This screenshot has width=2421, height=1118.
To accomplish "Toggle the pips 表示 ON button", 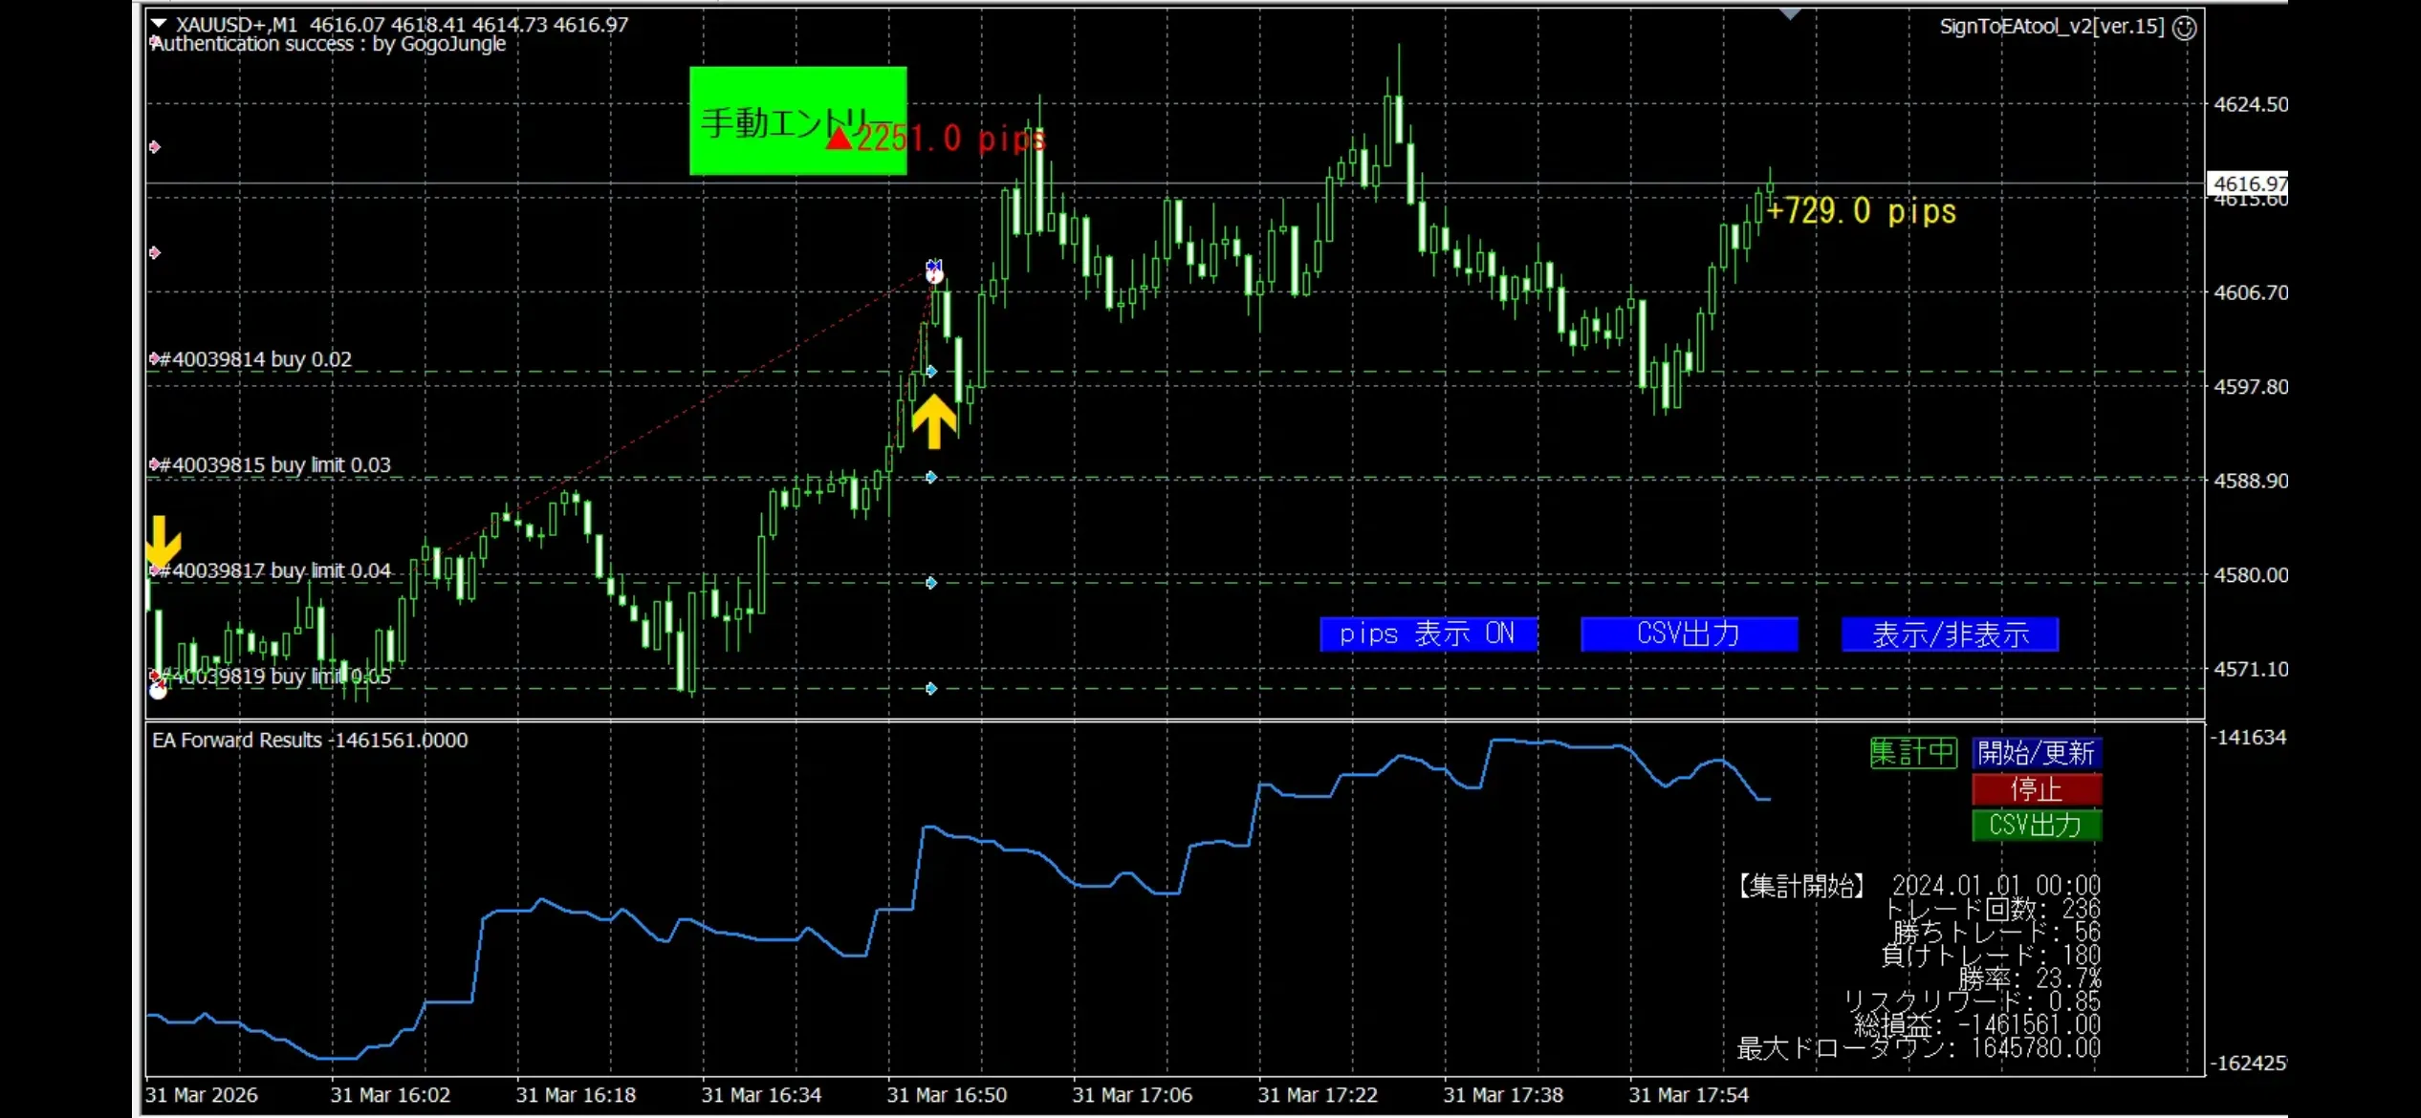I will [x=1428, y=634].
